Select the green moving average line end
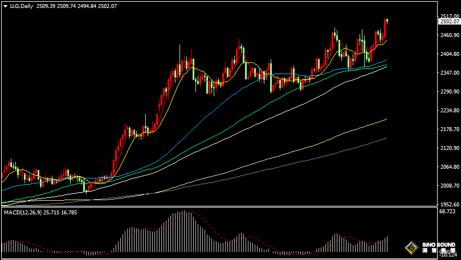The width and height of the screenshot is (461, 260). 386,65
